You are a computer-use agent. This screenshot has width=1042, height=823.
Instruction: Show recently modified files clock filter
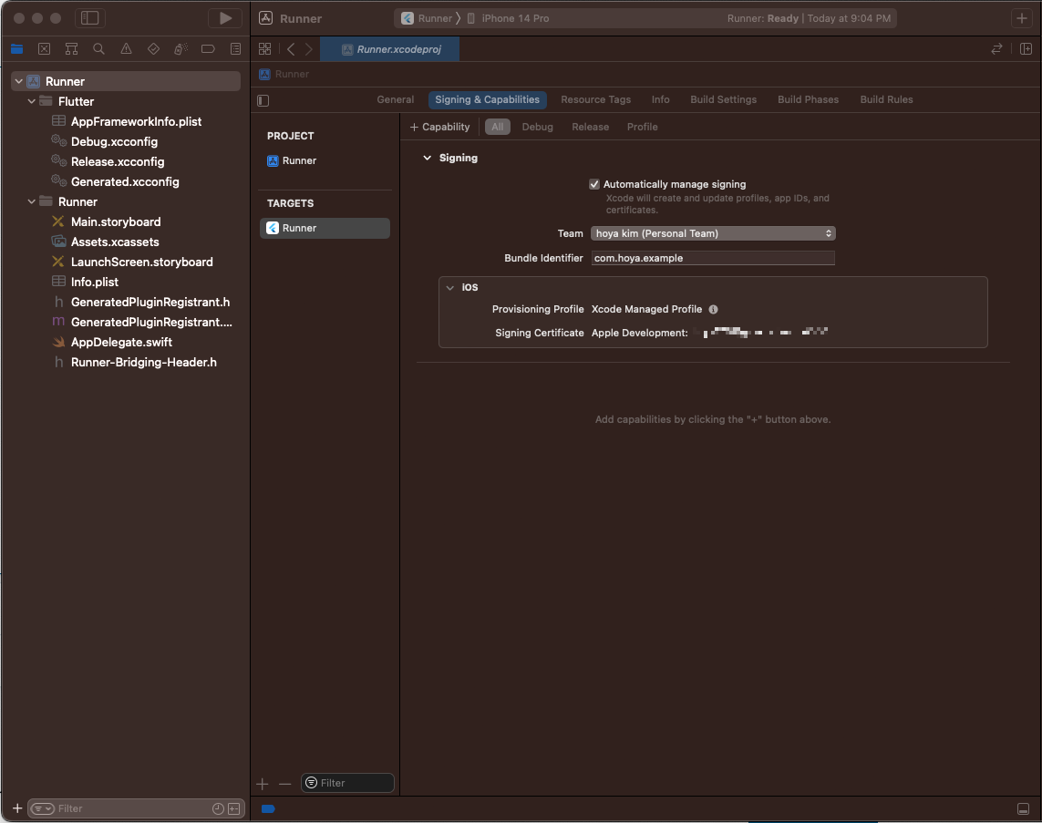coord(218,808)
